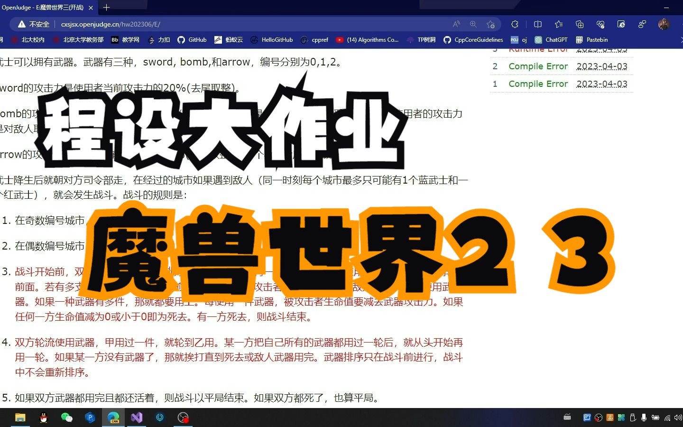This screenshot has height=427, width=683.
Task: Open volume control from the system tray
Action: pyautogui.click(x=677, y=418)
